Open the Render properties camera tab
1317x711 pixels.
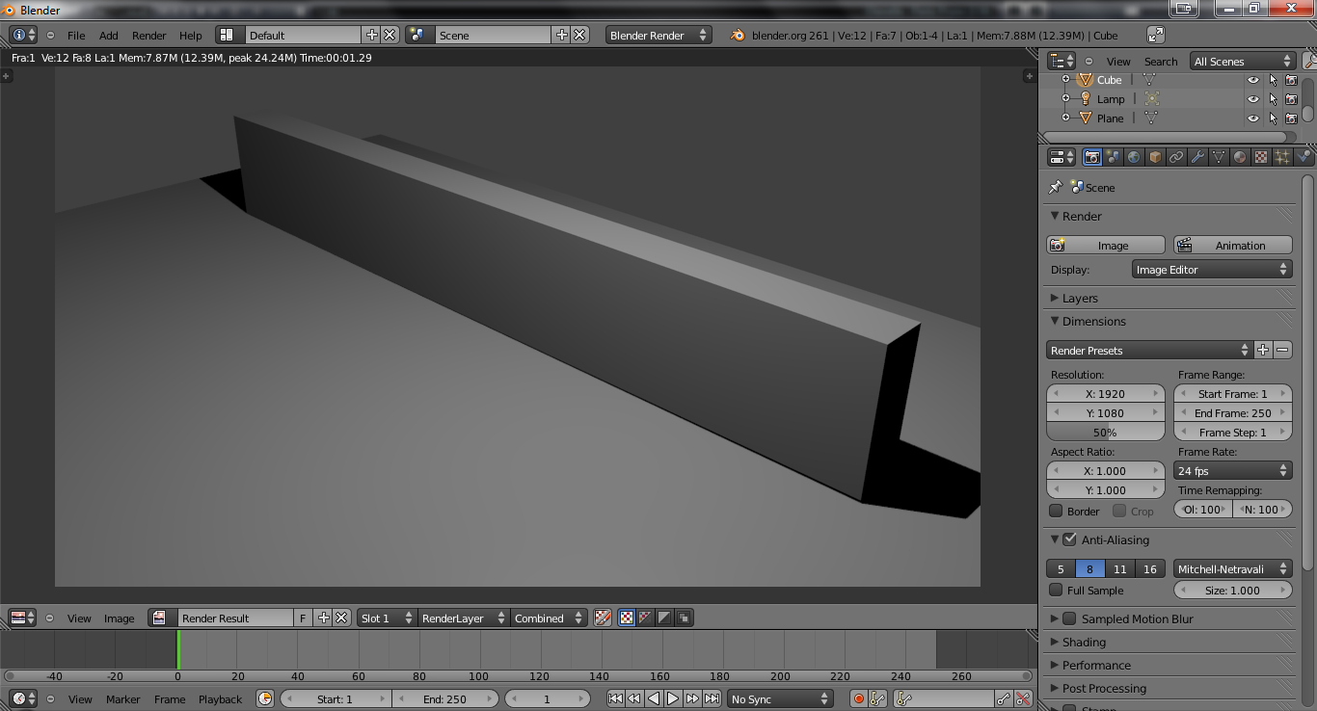coord(1092,157)
